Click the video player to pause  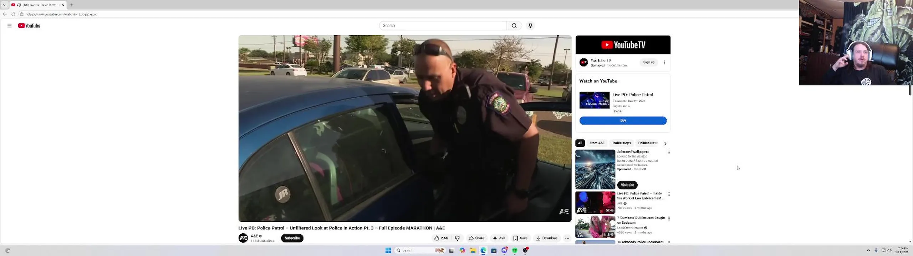coord(405,128)
